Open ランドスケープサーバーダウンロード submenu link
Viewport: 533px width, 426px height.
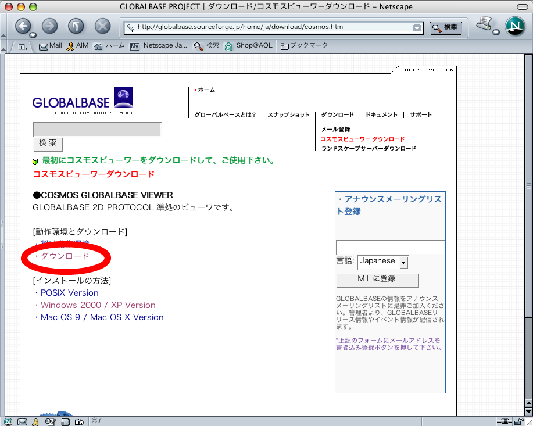tap(369, 149)
